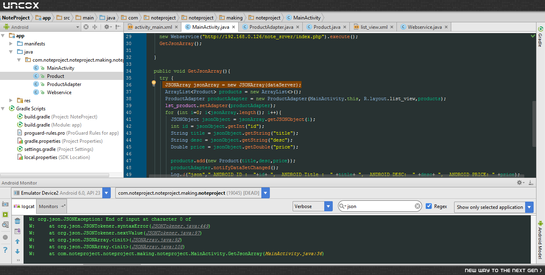
Task: Follow JSONArray.java:92 stack trace link
Action: click(x=157, y=240)
